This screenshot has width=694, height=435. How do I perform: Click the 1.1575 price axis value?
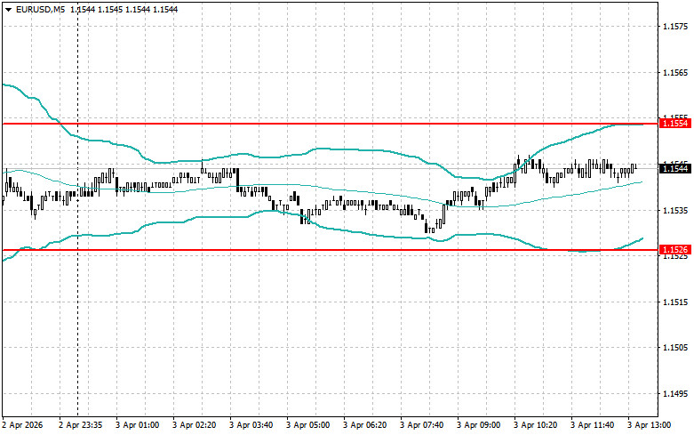point(675,27)
